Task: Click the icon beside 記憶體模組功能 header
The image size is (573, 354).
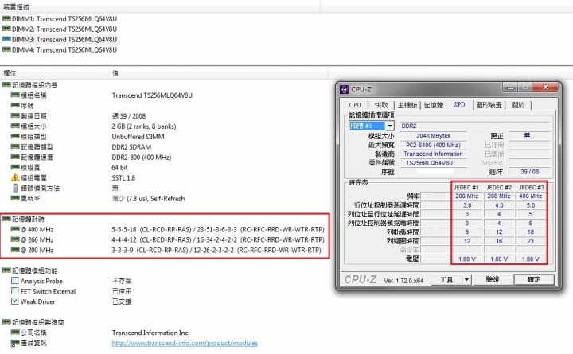Action: tap(6, 270)
